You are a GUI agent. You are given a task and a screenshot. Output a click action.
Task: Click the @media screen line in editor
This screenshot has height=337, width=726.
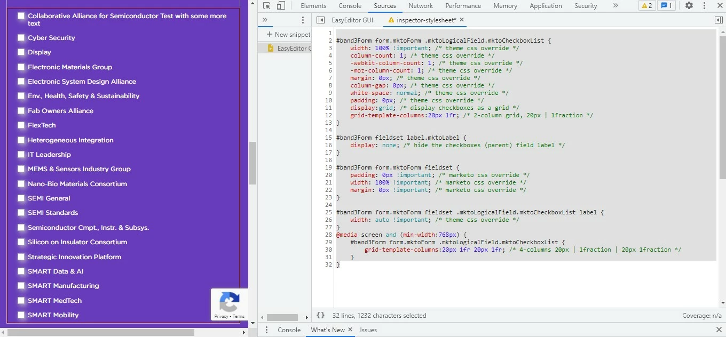pos(401,235)
